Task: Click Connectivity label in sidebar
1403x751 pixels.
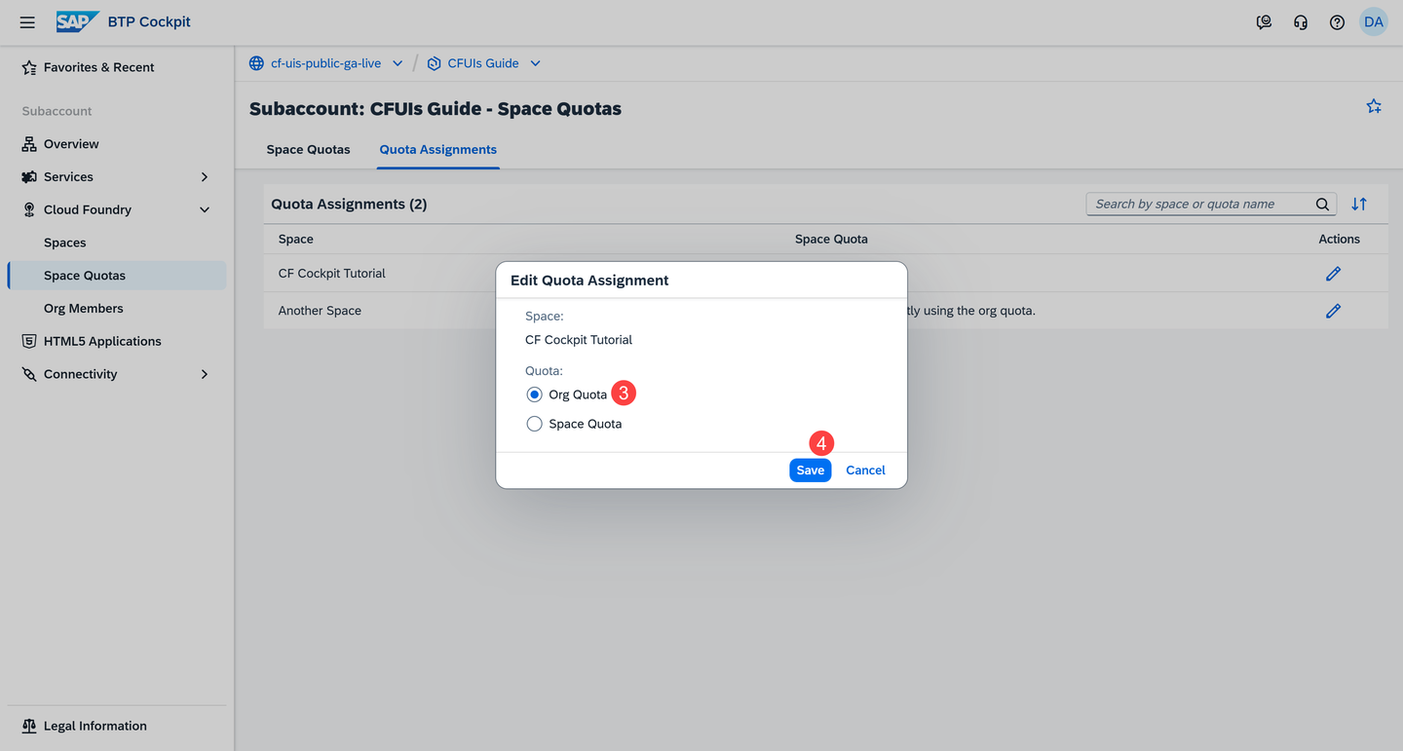Action: [x=80, y=374]
